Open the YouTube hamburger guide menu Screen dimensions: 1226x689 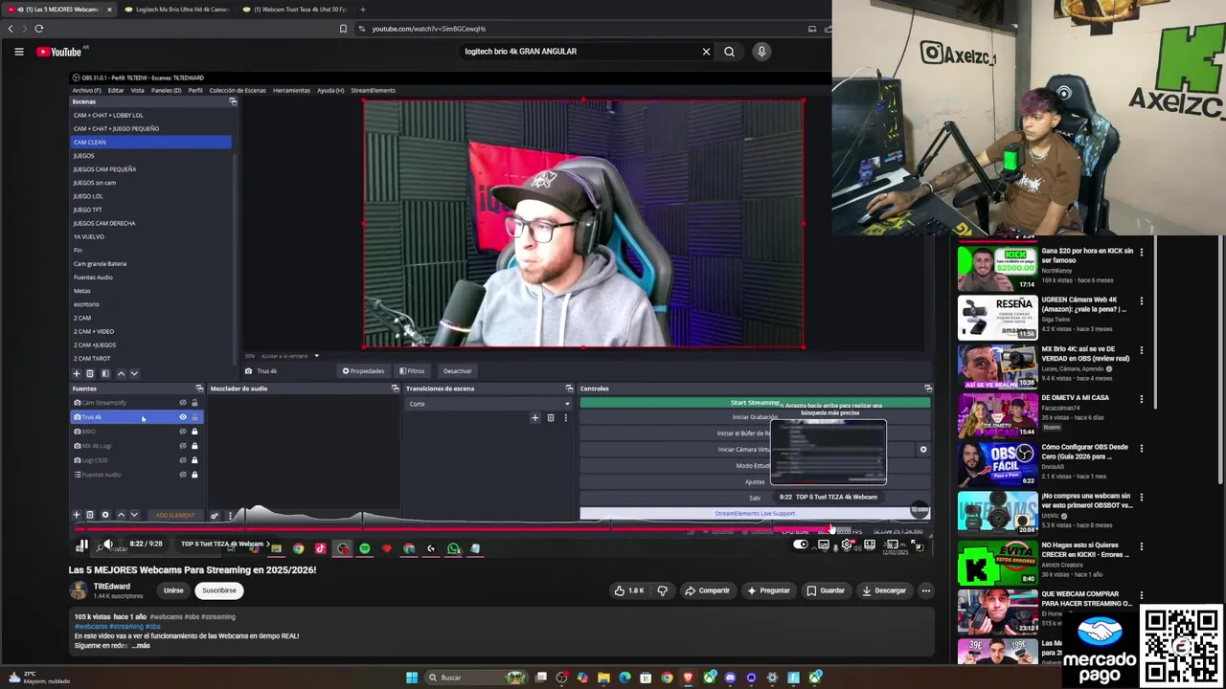click(x=18, y=52)
